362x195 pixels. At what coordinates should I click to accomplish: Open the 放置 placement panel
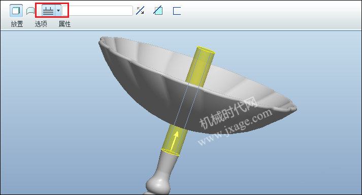[17, 24]
